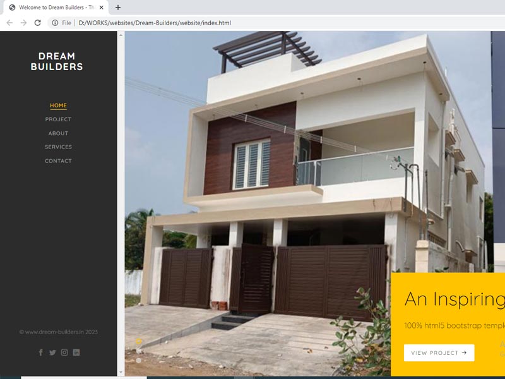Open the Twitter icon in sidebar footer

[52, 352]
